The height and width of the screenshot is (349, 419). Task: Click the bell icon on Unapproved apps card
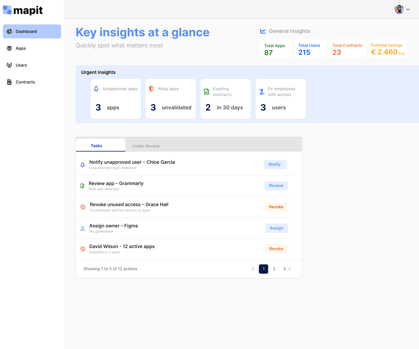[x=96, y=89]
